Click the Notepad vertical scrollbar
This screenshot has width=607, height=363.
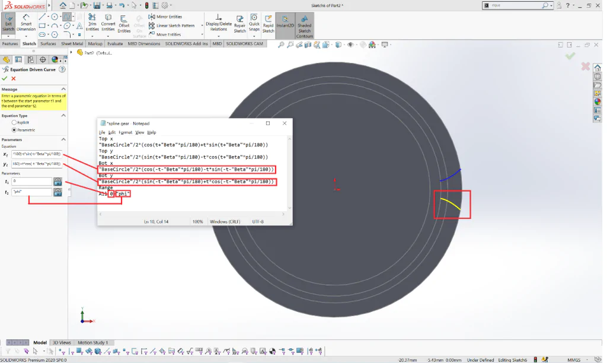pyautogui.click(x=289, y=174)
